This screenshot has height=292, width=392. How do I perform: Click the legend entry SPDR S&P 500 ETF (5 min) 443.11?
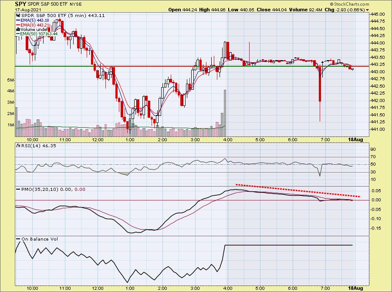[x=63, y=16]
